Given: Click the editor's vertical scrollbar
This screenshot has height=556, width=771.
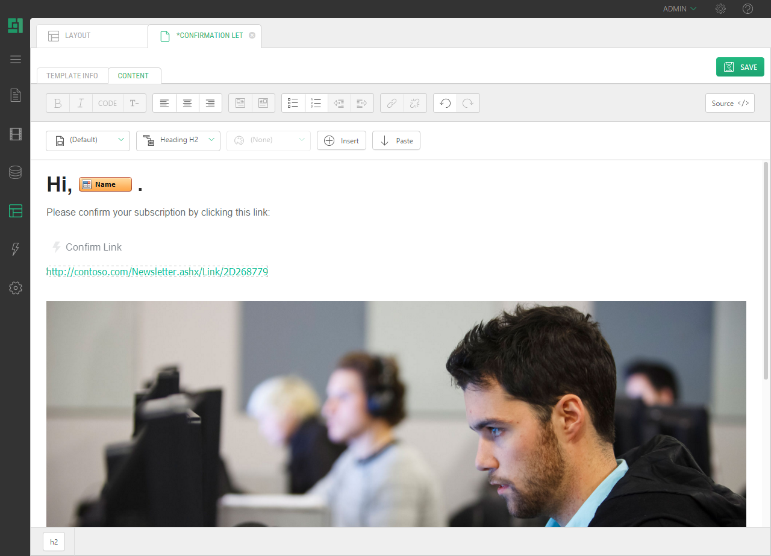Looking at the screenshot, I should [766, 271].
